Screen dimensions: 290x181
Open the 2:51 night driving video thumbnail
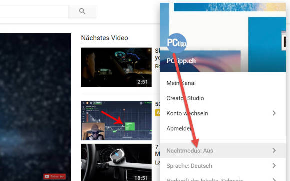tap(116, 67)
